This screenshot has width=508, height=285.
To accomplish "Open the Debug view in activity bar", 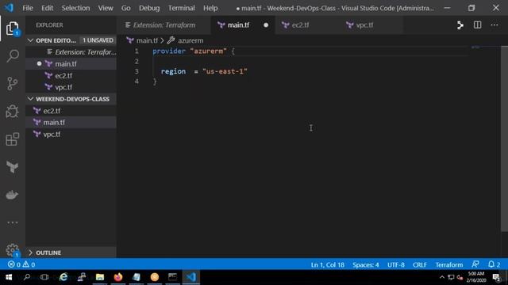I will 13,111.
